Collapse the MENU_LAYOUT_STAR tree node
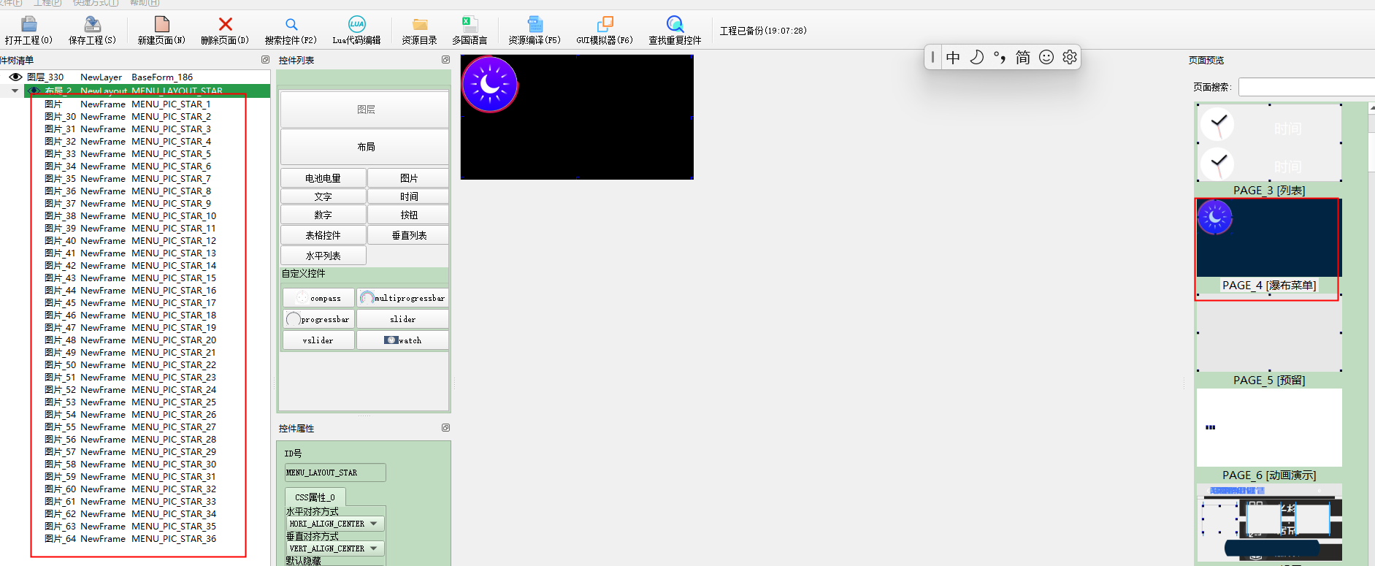The width and height of the screenshot is (1375, 566). [x=15, y=91]
